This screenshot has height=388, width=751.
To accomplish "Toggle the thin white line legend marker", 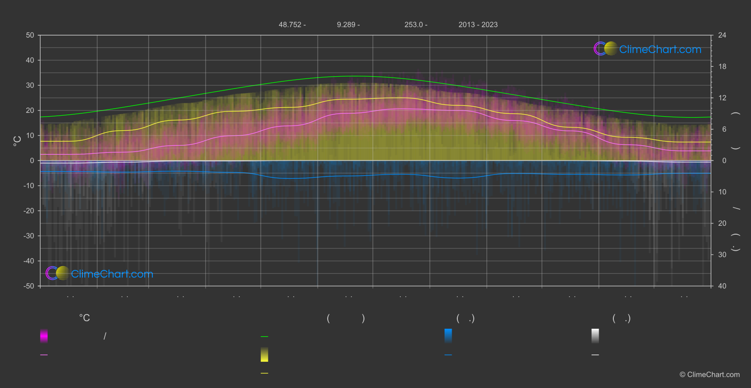I will coord(595,355).
